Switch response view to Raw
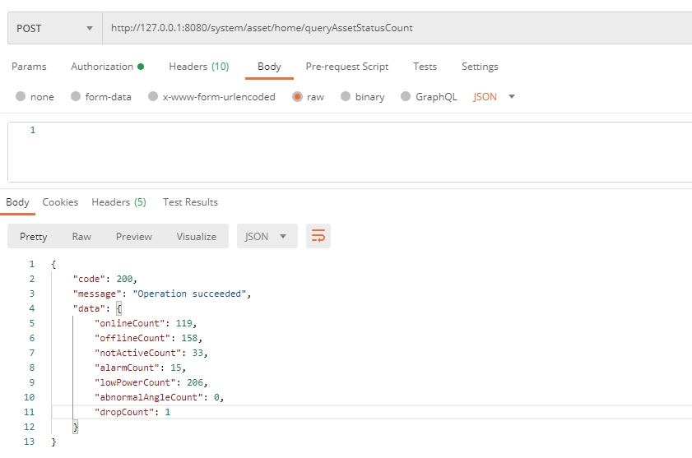Viewport: 692px width, 458px height. [81, 237]
